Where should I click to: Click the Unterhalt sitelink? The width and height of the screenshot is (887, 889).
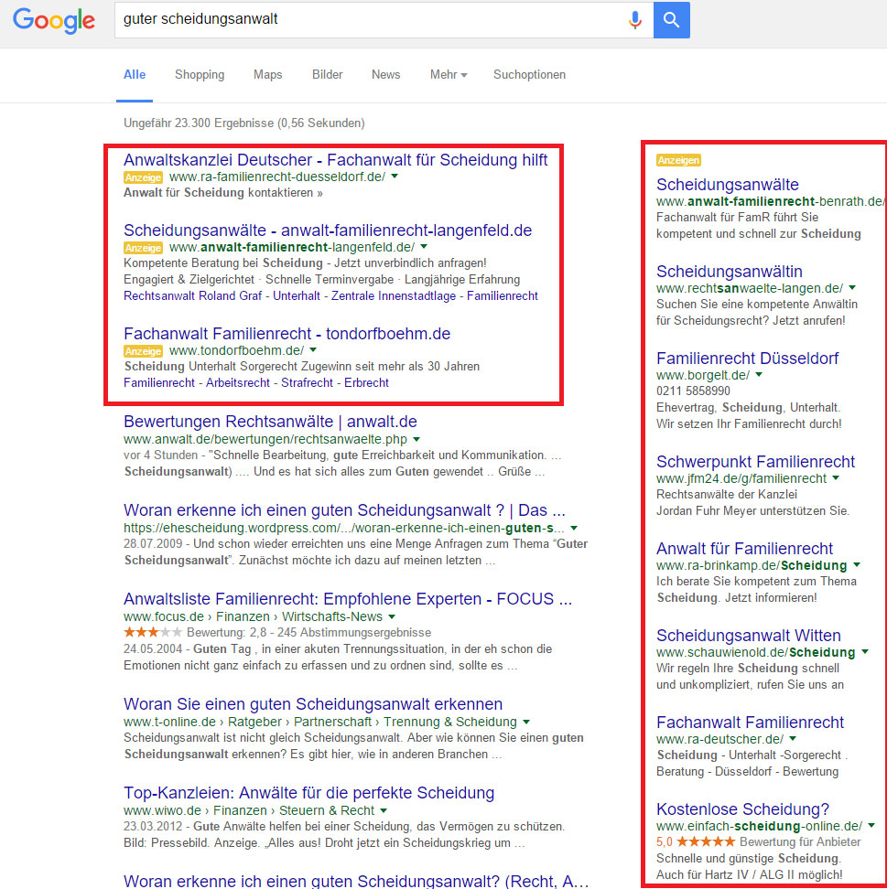(x=297, y=296)
